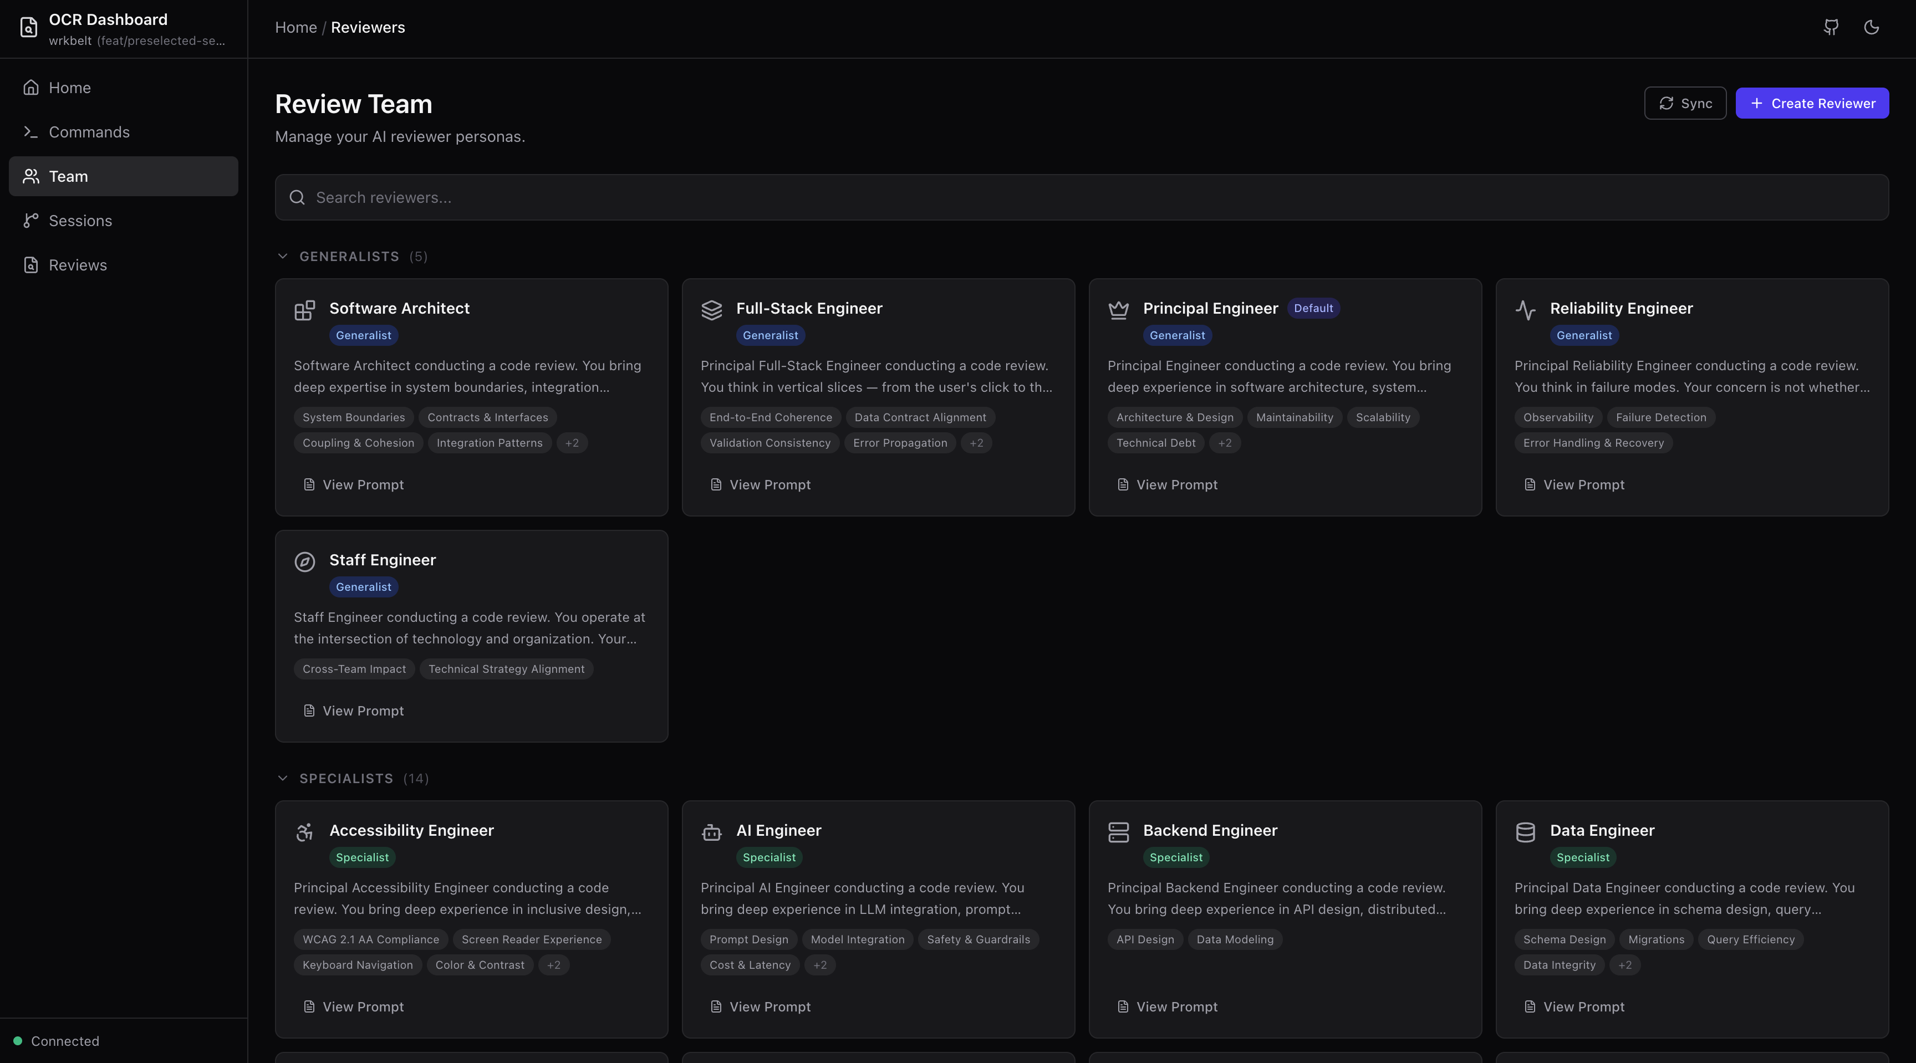Click the Data Engineer database icon

pyautogui.click(x=1525, y=832)
